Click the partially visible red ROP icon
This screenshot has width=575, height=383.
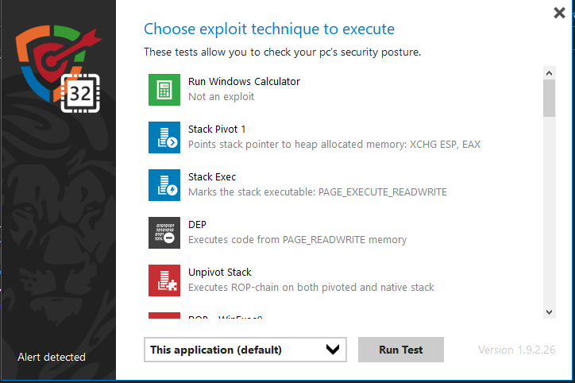[x=164, y=315]
